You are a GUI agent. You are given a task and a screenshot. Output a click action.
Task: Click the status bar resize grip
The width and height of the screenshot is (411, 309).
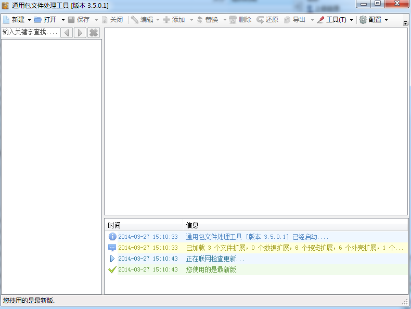tap(405, 302)
